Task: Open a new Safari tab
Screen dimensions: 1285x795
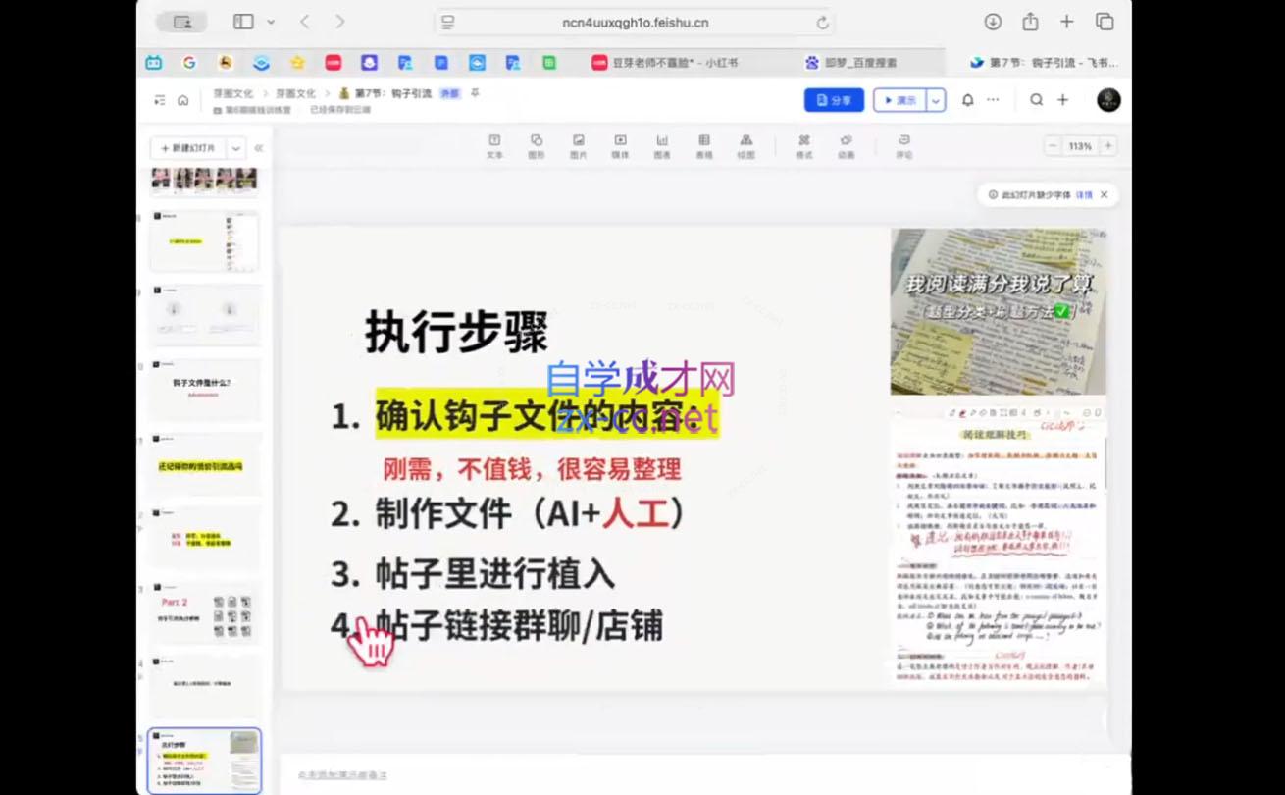Action: click(x=1066, y=22)
